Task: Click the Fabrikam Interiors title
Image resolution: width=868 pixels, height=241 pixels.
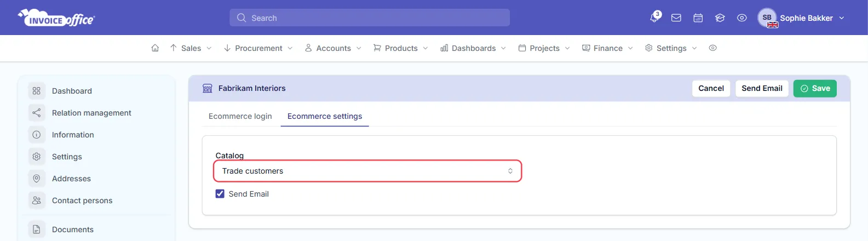Action: (x=252, y=88)
